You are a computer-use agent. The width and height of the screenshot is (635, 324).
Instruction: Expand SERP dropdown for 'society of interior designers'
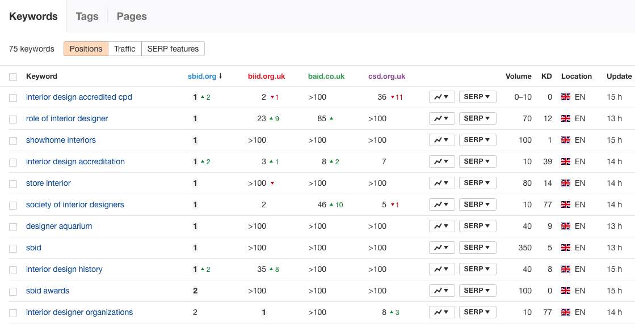point(477,204)
